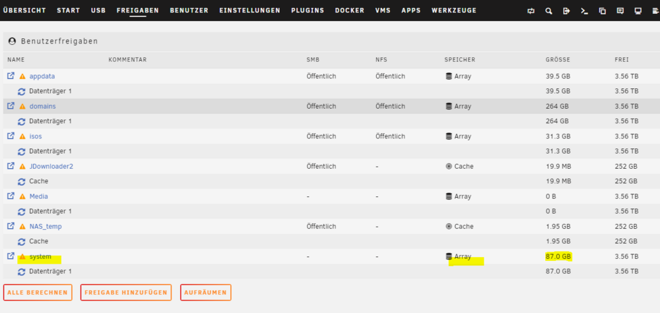660x313 pixels.
Task: Select the FREIGABEN tab
Action: pos(138,11)
